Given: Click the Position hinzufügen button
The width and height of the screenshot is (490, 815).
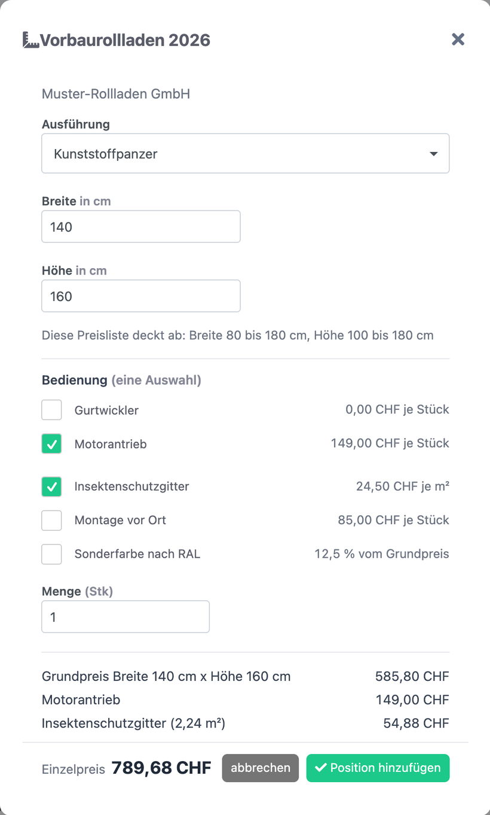Looking at the screenshot, I should 378,768.
